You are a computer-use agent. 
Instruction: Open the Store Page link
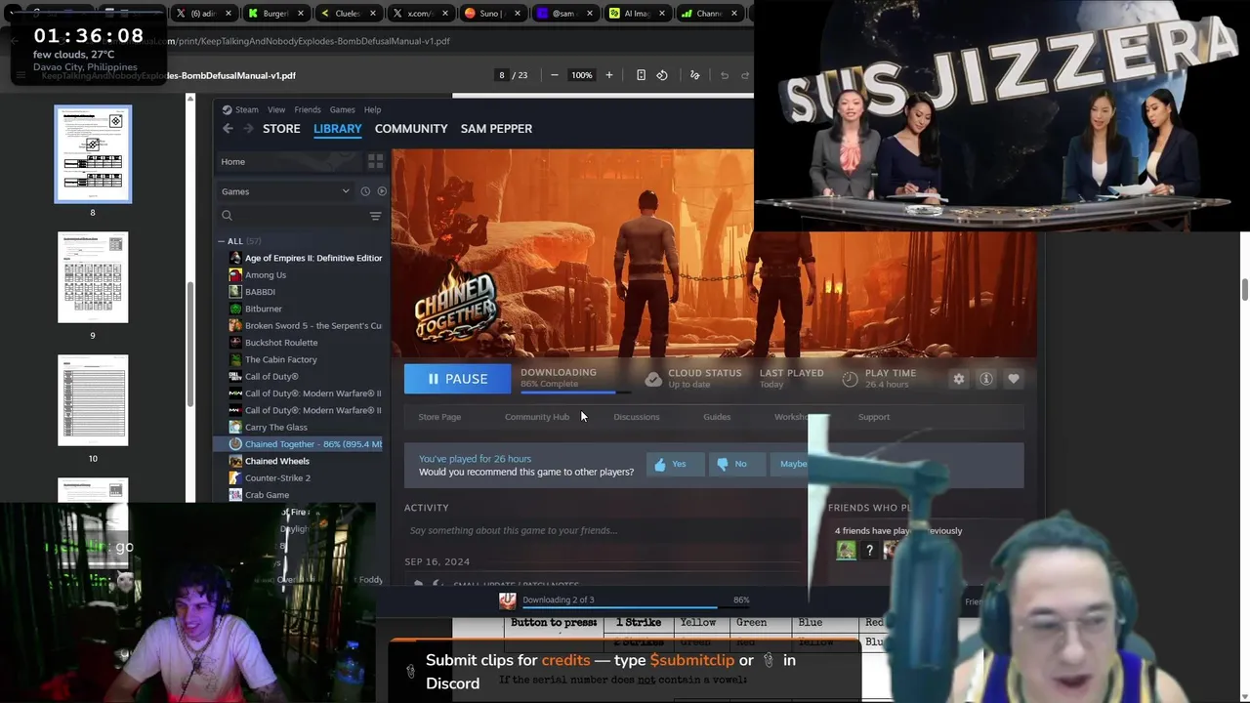point(439,417)
